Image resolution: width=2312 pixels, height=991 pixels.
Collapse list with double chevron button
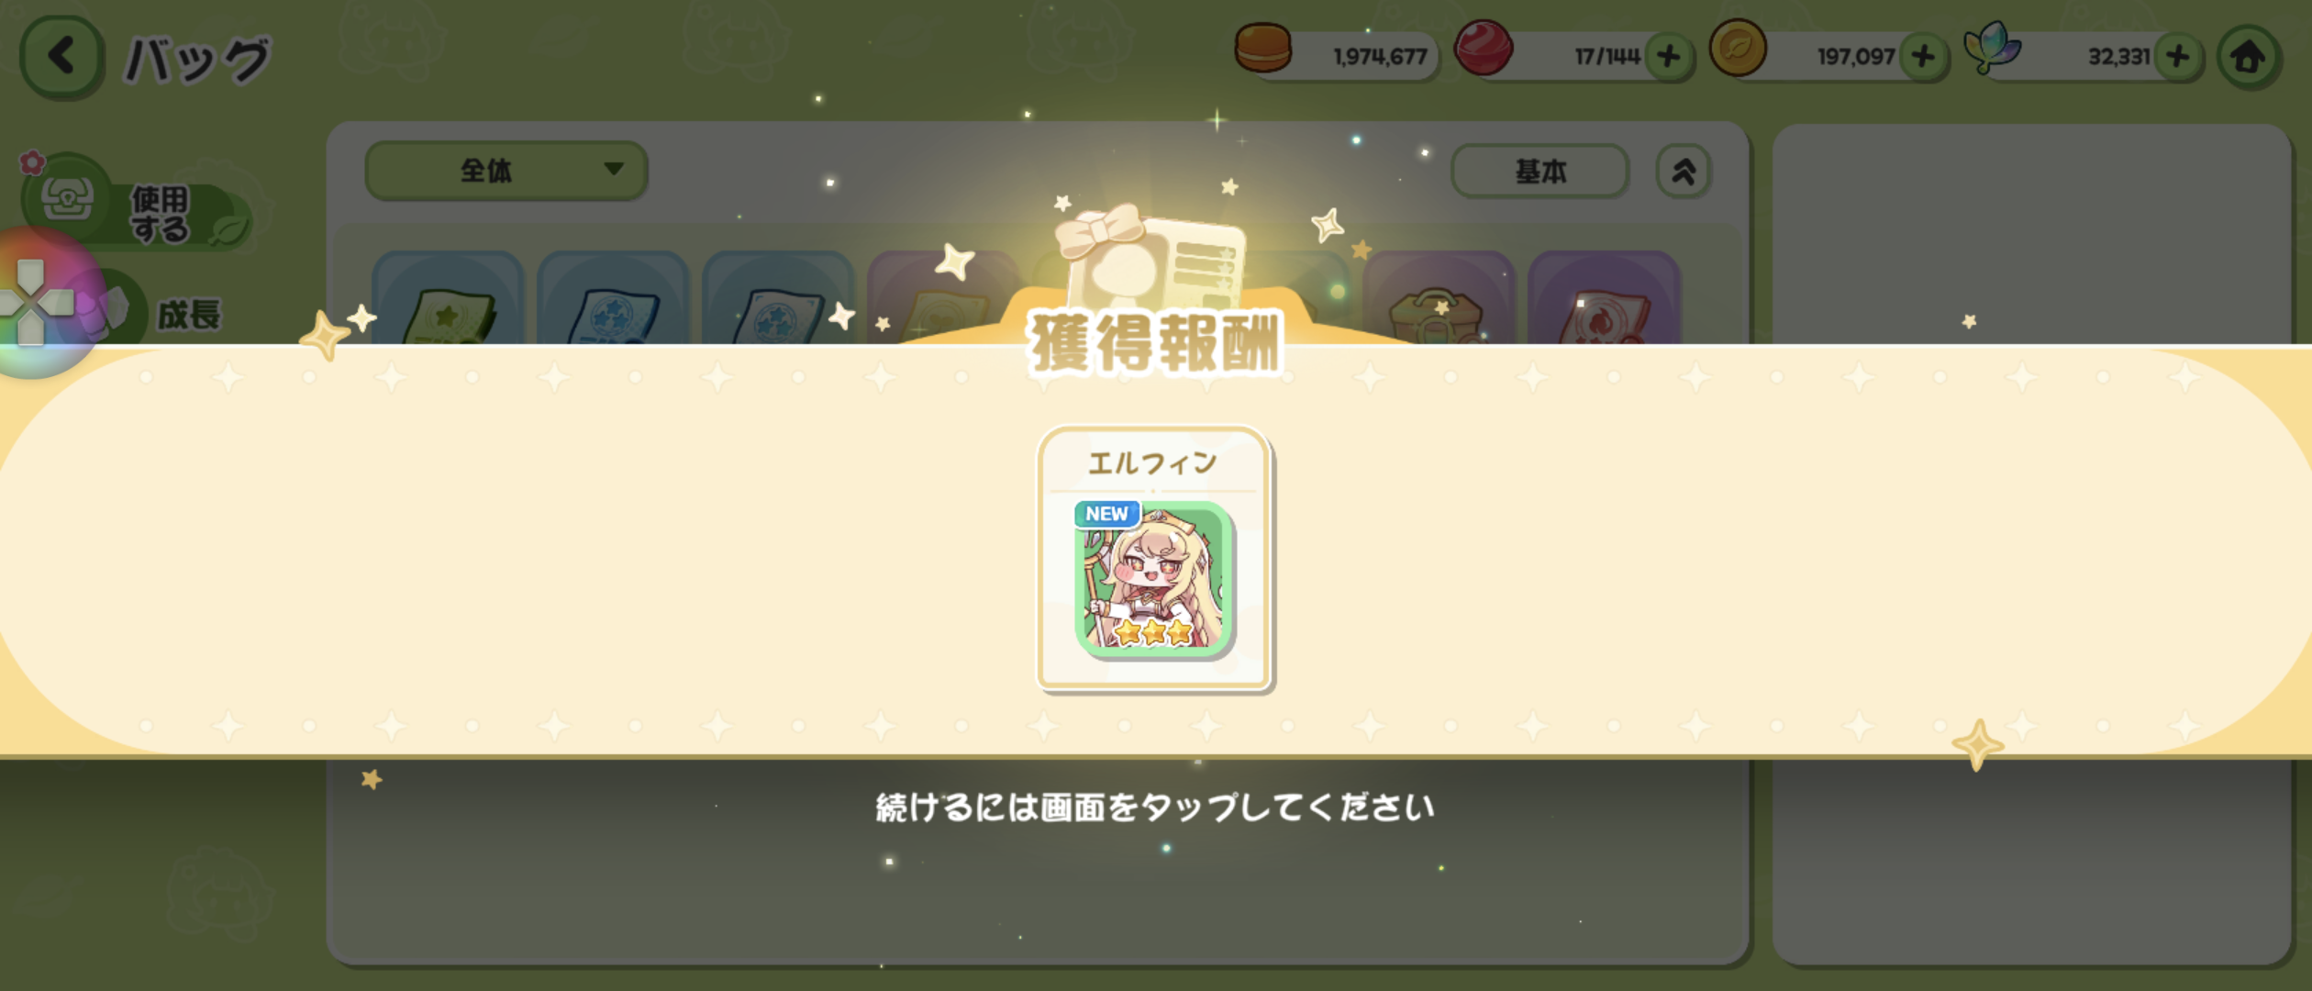click(x=1683, y=172)
